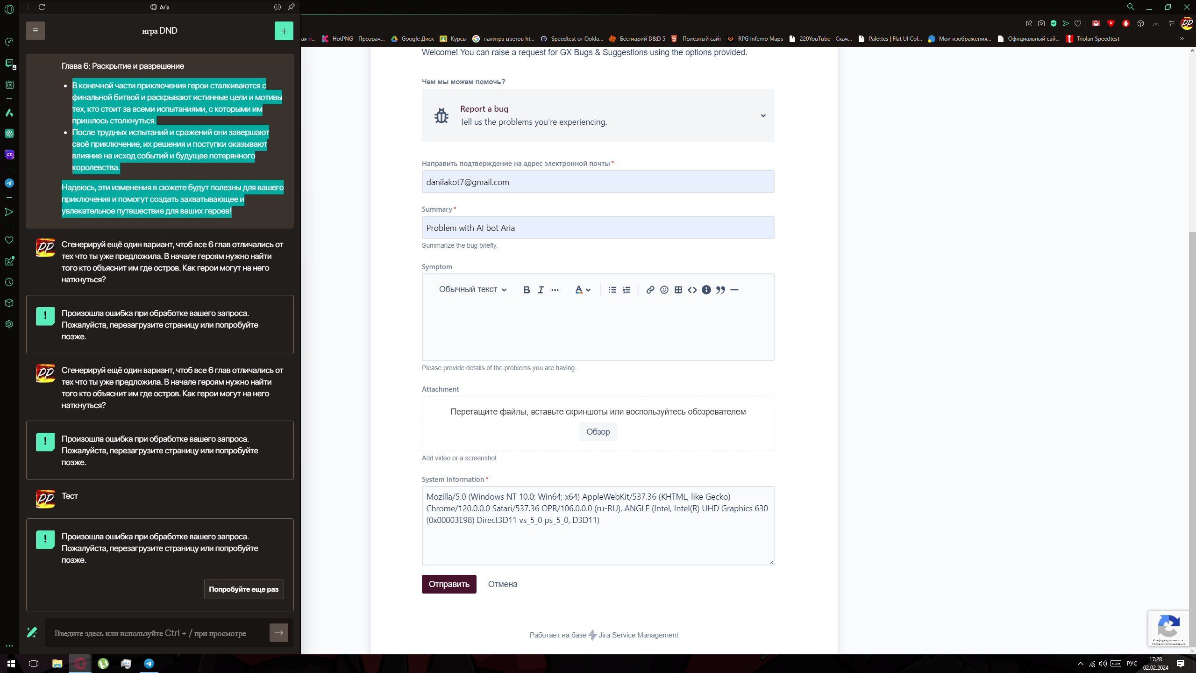Click the Bold formatting icon

(527, 289)
